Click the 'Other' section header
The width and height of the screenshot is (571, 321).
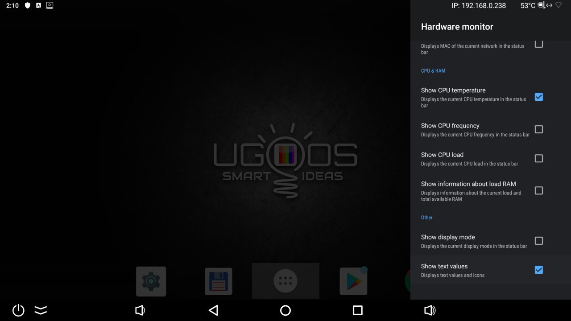click(x=427, y=218)
